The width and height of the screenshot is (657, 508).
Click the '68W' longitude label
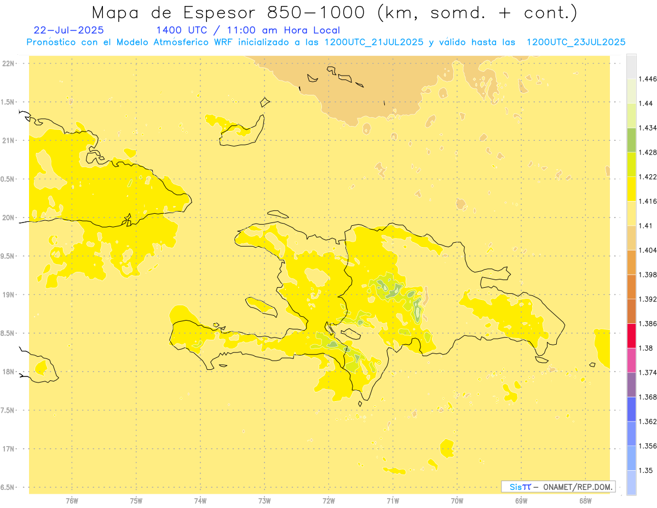tap(585, 501)
